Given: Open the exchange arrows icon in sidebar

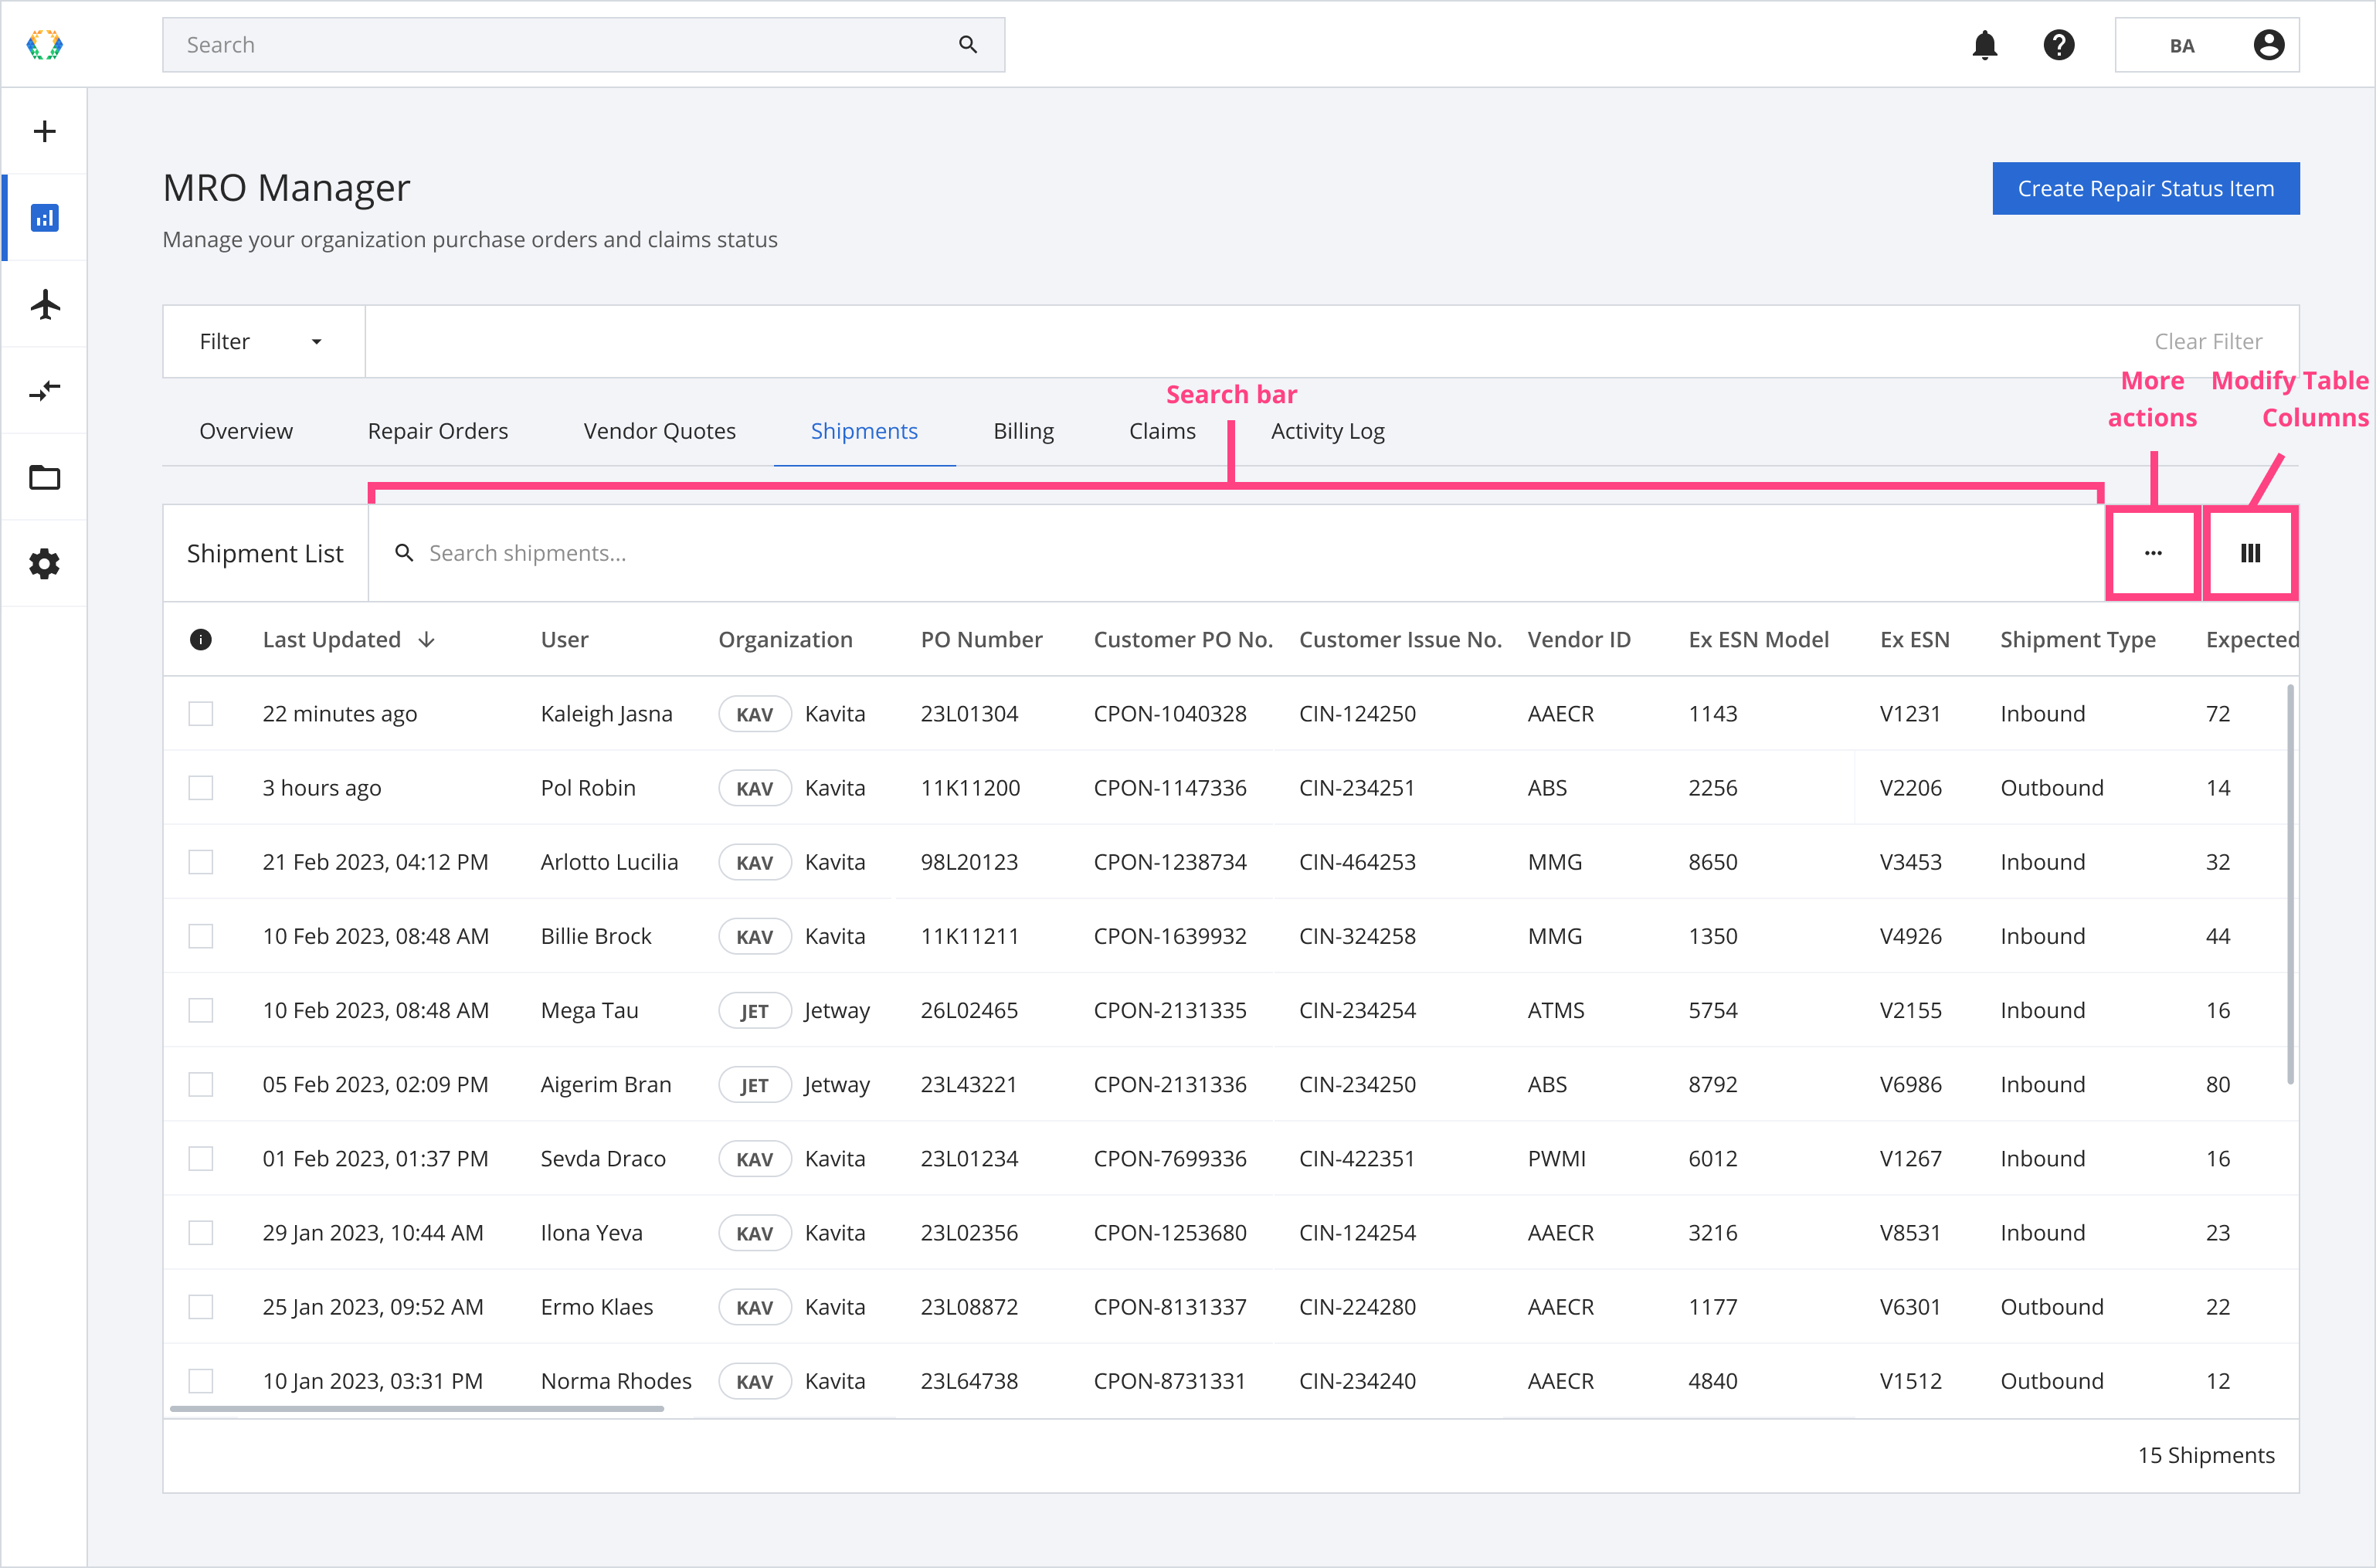Looking at the screenshot, I should [45, 390].
